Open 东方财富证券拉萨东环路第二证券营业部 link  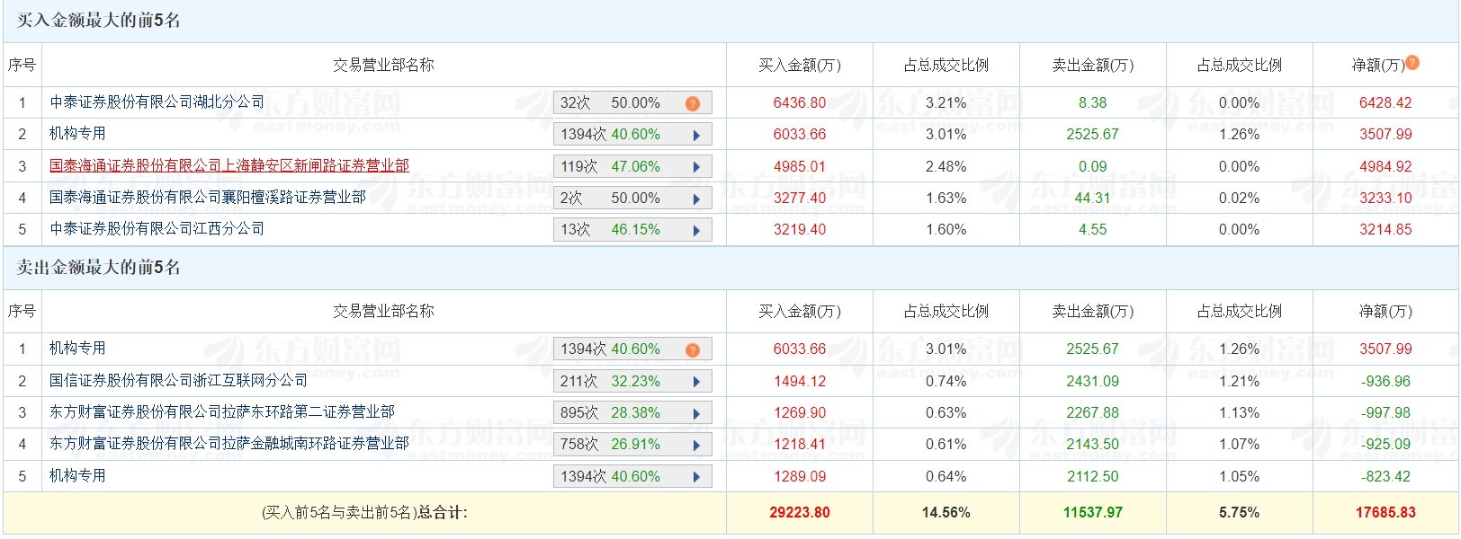[x=222, y=411]
